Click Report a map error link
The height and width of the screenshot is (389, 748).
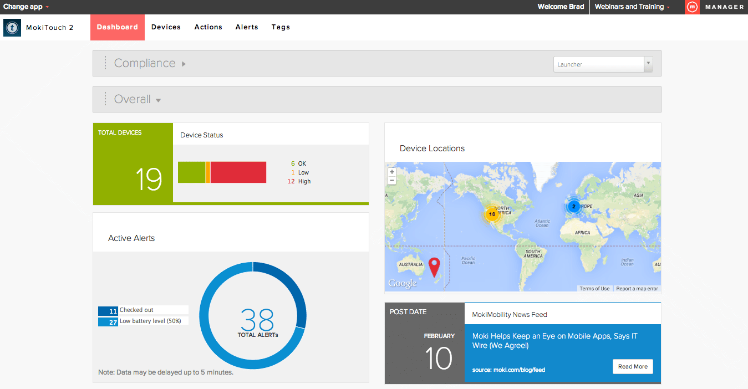637,289
